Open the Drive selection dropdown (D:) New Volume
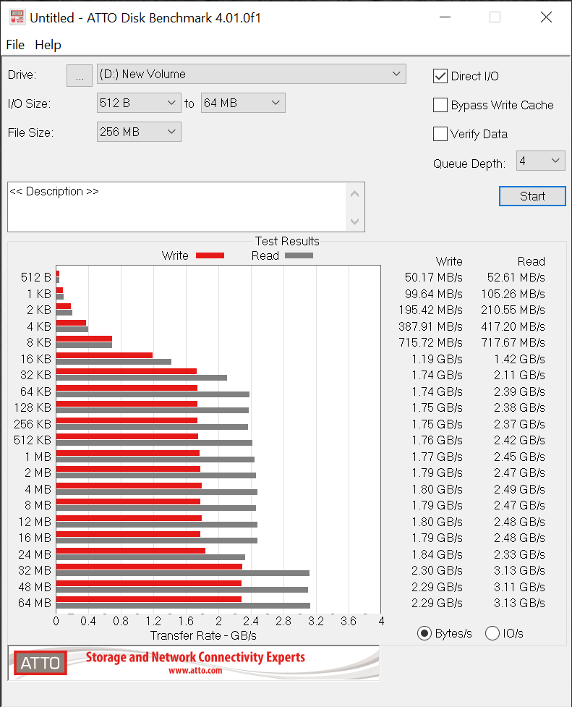Image resolution: width=572 pixels, height=707 pixels. click(x=251, y=74)
